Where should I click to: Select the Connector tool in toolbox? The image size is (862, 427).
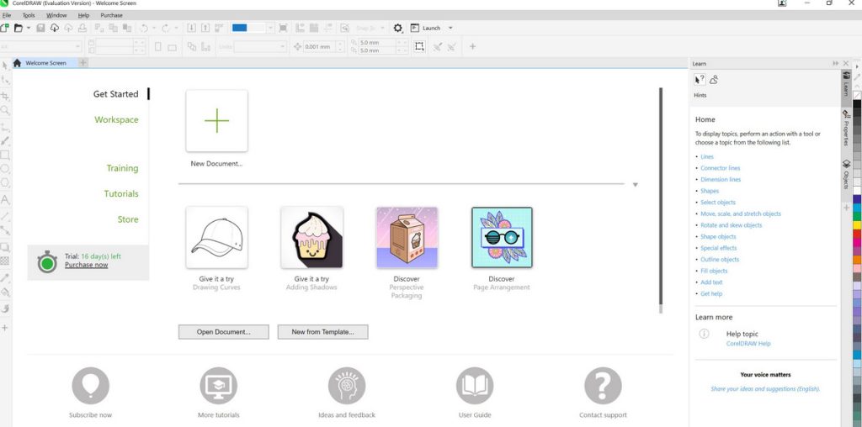[5, 230]
